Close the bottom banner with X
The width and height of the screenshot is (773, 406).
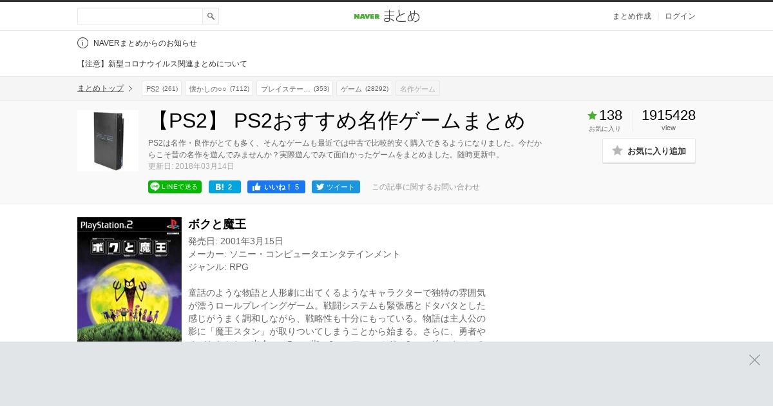tap(754, 360)
